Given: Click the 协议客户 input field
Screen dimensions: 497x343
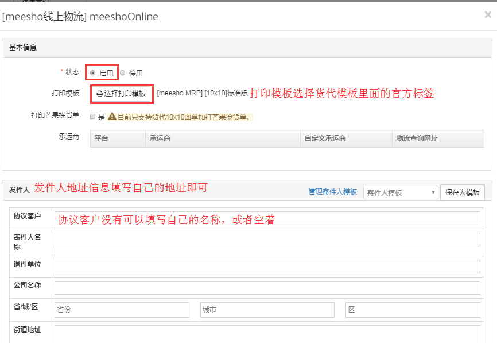Looking at the screenshot, I should tap(267, 218).
